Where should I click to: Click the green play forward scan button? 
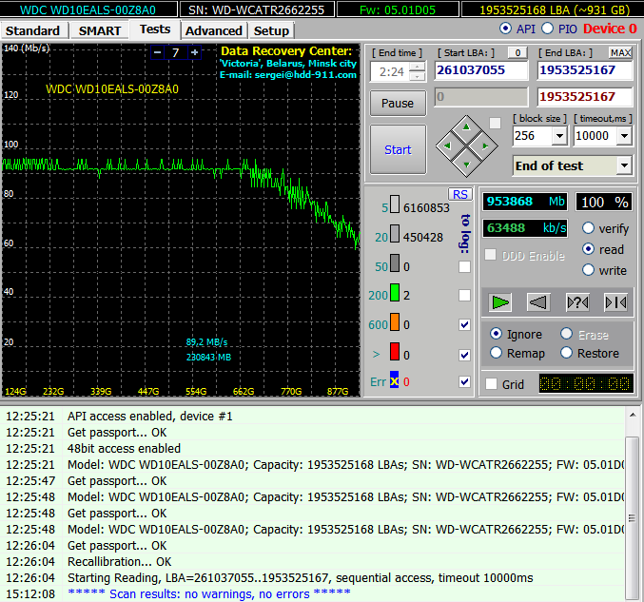point(499,302)
